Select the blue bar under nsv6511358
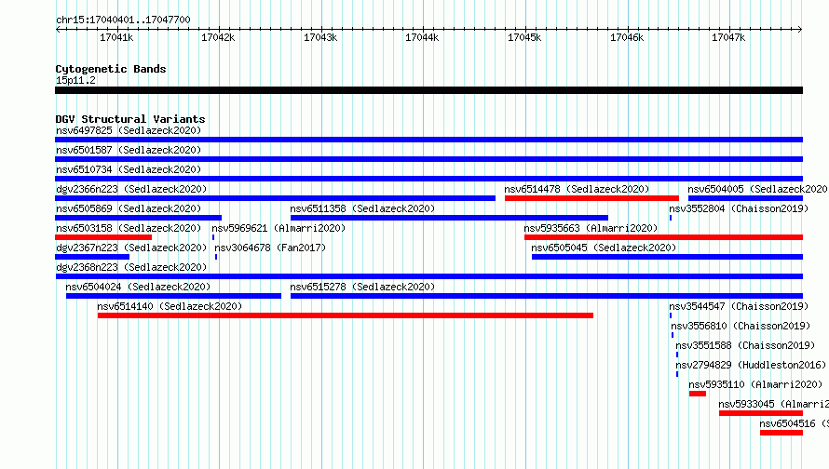The image size is (829, 469). 449,218
